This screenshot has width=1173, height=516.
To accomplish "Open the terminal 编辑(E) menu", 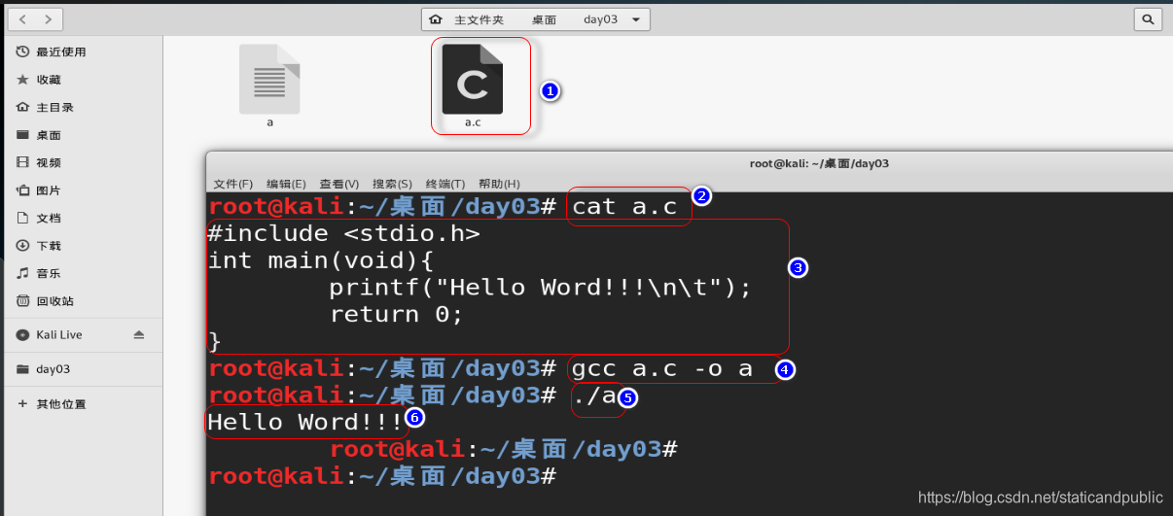I will point(286,184).
